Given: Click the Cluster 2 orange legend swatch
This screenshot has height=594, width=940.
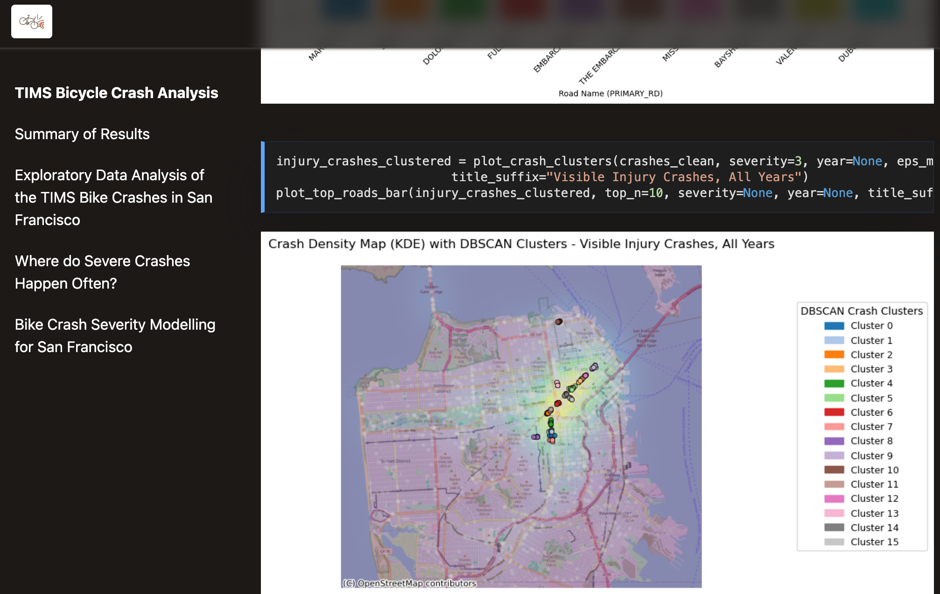Looking at the screenshot, I should [834, 354].
